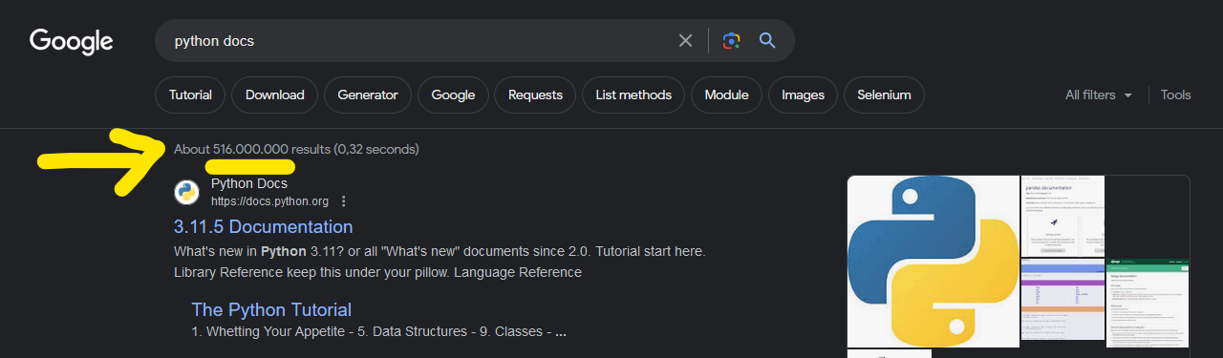Open the colorful table thumbnail image
The width and height of the screenshot is (1223, 358).
(1062, 299)
